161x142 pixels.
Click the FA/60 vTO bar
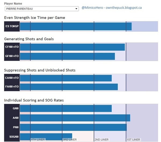click(69, 87)
